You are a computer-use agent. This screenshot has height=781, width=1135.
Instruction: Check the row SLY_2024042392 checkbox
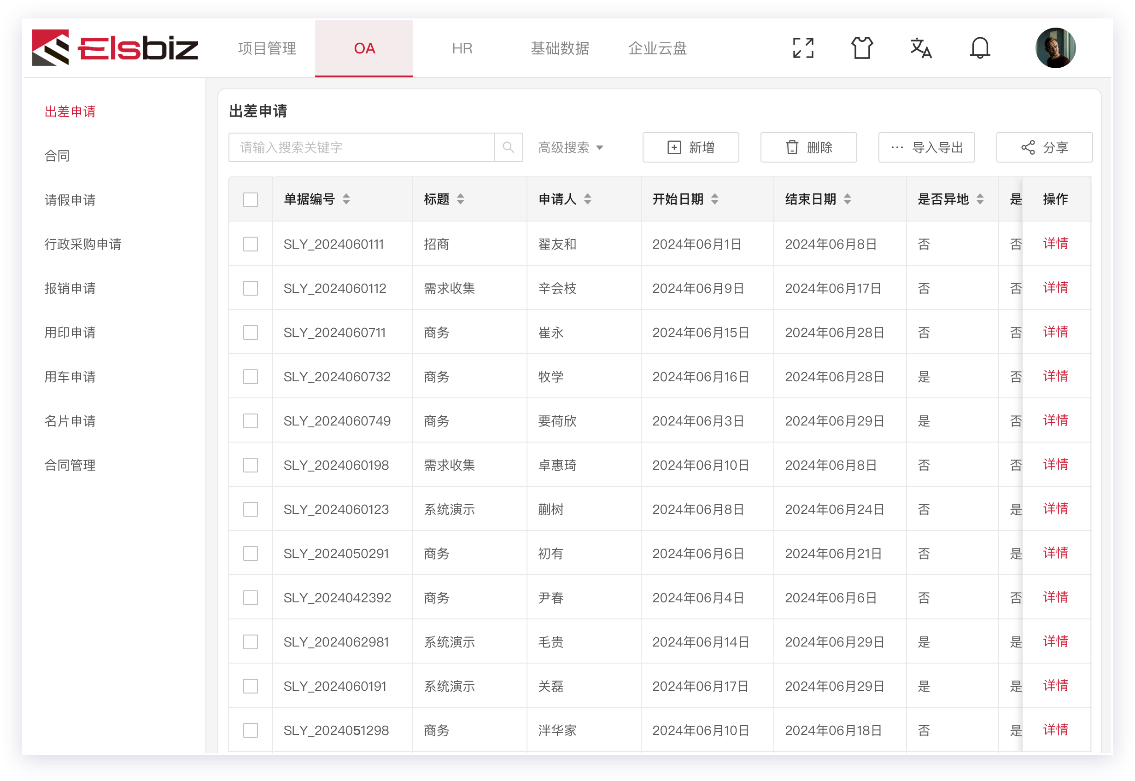pos(251,598)
